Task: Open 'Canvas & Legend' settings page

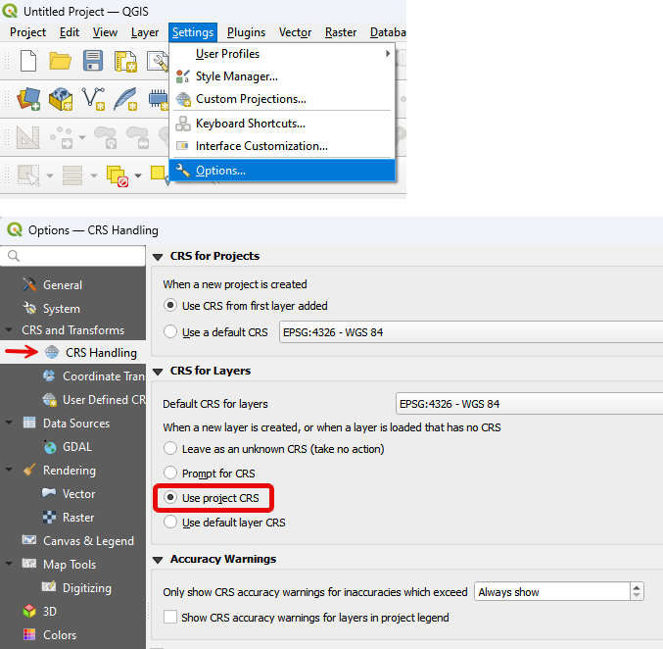Action: click(x=88, y=541)
